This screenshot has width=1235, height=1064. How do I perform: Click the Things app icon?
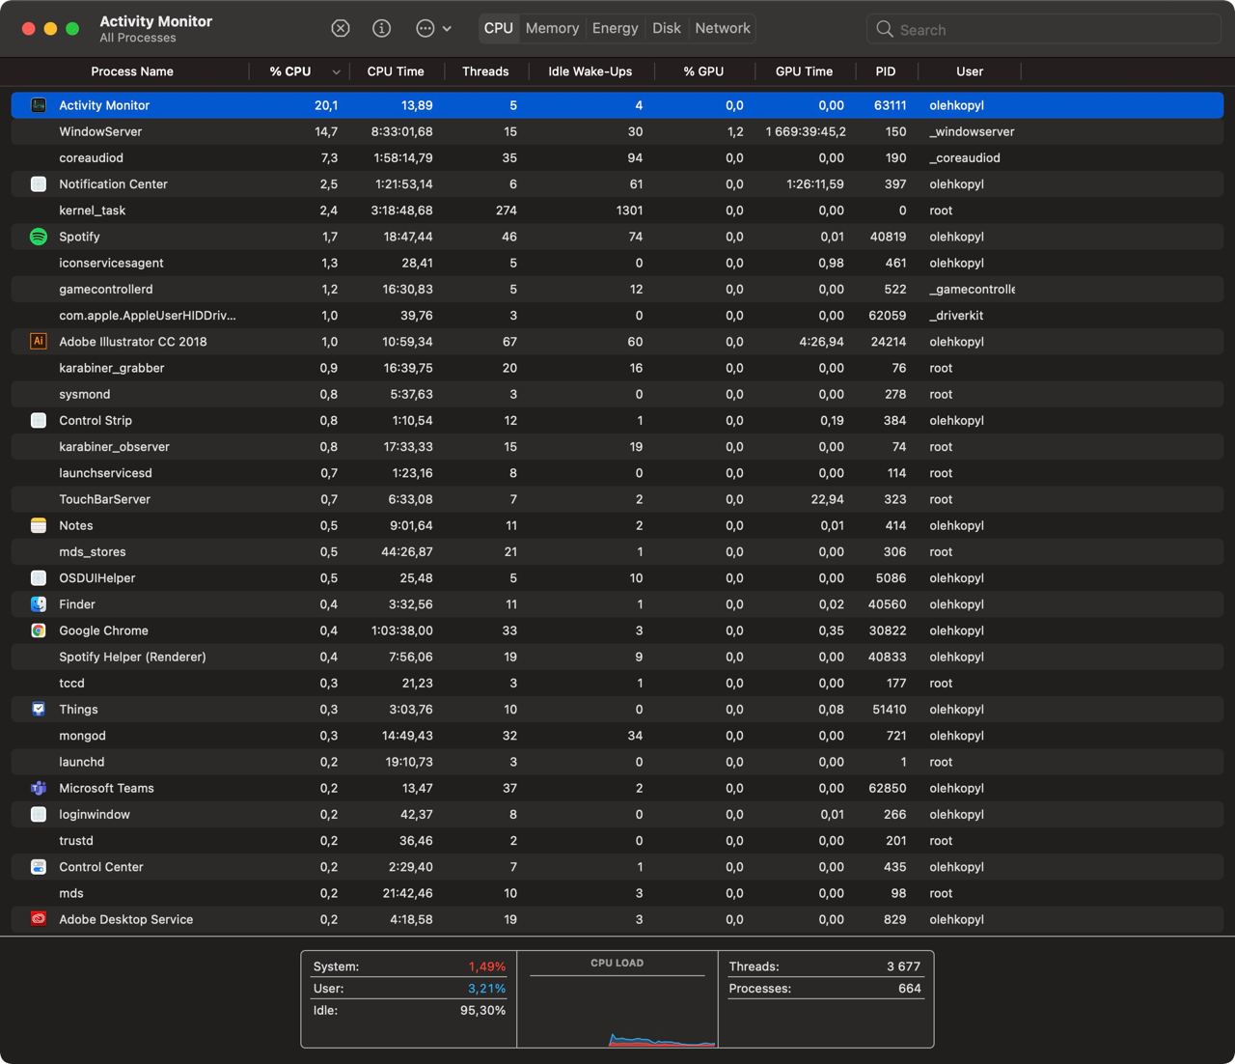tap(39, 709)
